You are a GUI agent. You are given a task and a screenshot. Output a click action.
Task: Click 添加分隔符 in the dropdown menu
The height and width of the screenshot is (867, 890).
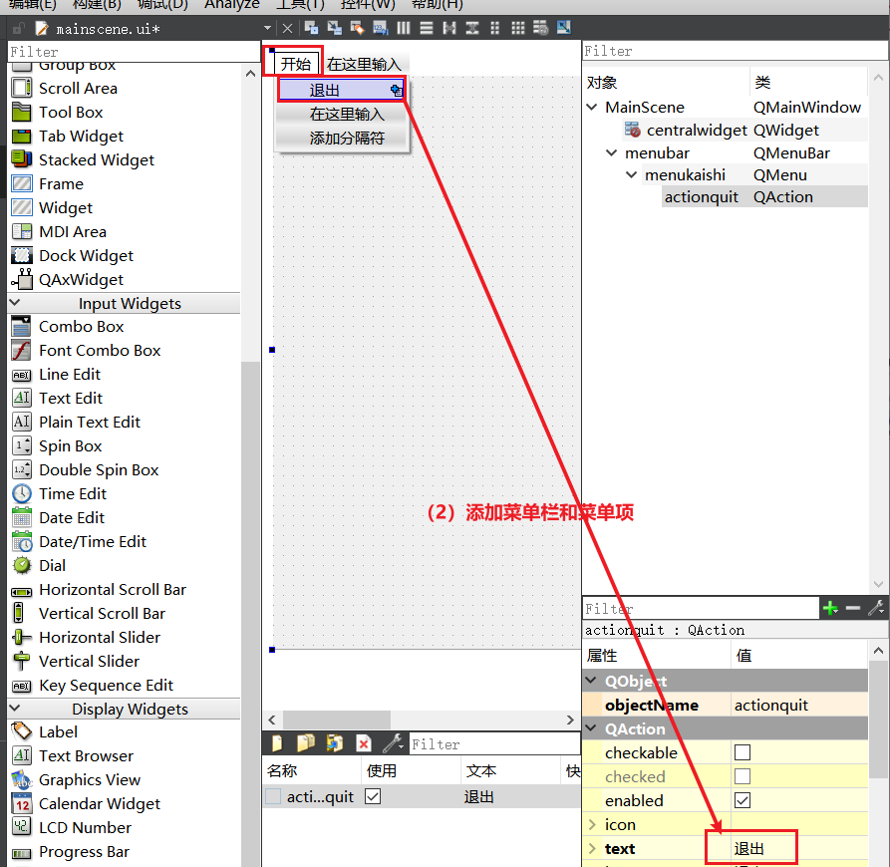pyautogui.click(x=347, y=138)
